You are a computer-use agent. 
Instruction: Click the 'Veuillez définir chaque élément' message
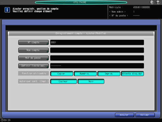click(32, 11)
